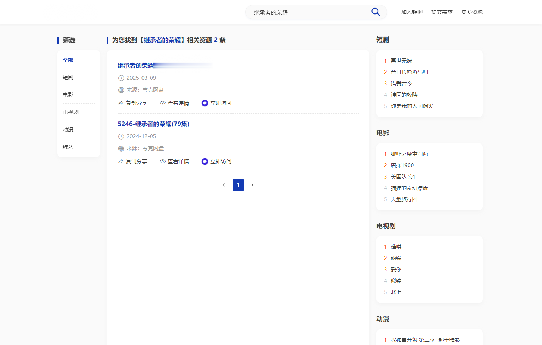Viewport: 542px width, 345px height.
Task: Click the search magnifier icon
Action: 375,12
